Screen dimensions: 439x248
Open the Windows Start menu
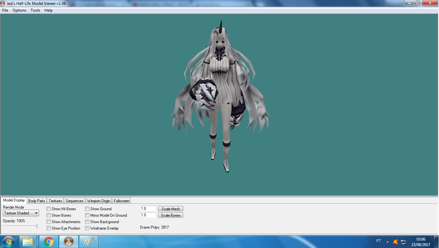8,242
